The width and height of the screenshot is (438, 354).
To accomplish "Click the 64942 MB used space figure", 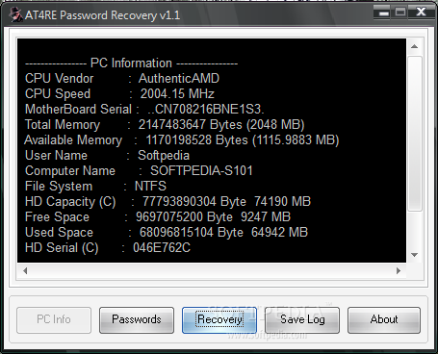I will [279, 233].
